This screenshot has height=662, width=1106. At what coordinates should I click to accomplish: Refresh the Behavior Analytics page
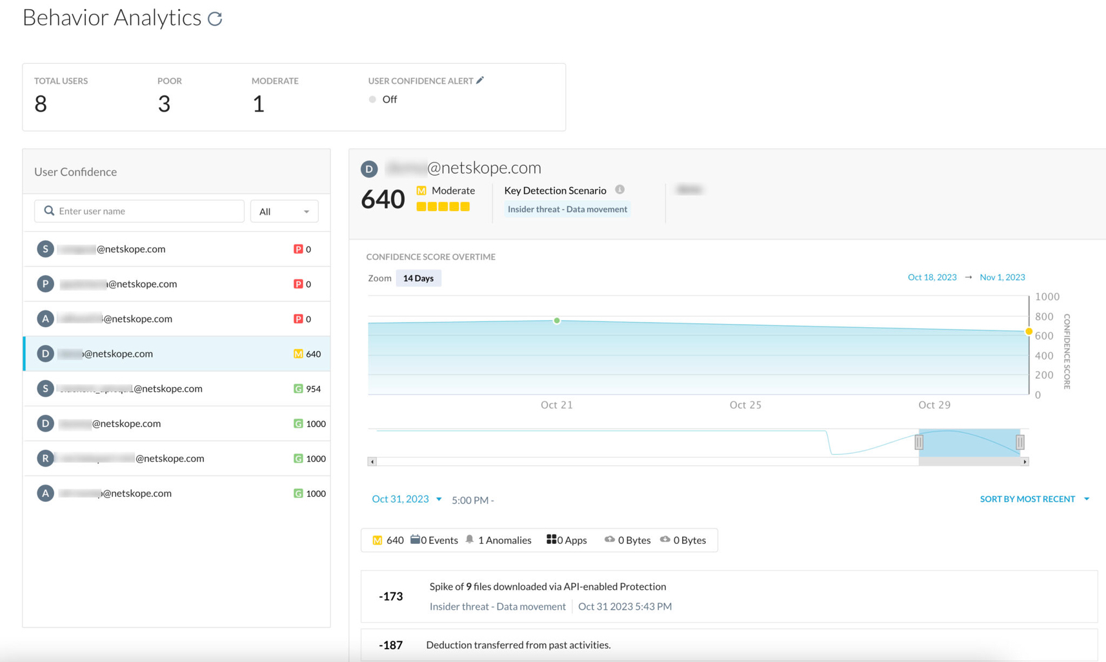(x=216, y=17)
